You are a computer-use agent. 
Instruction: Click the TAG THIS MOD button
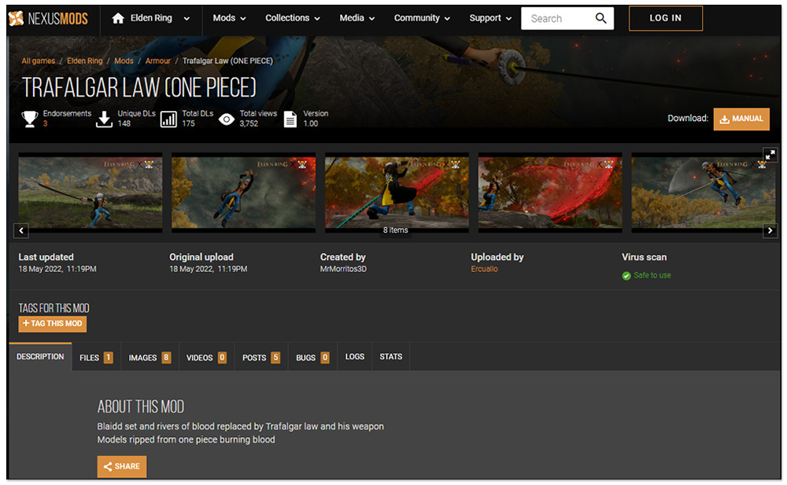[x=53, y=324]
